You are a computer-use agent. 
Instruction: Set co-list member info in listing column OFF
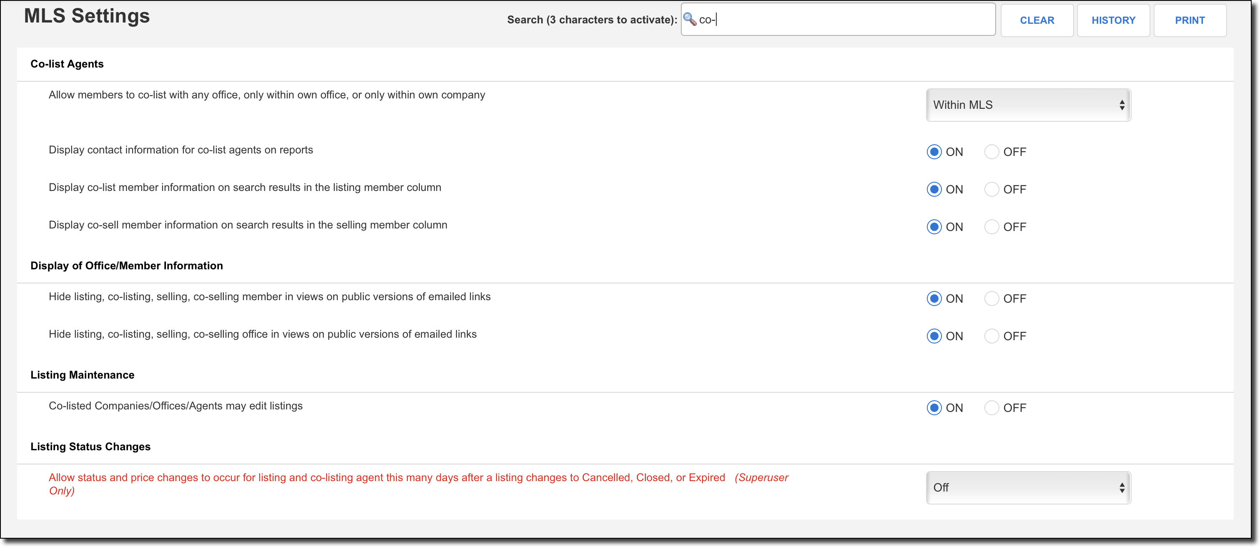991,189
